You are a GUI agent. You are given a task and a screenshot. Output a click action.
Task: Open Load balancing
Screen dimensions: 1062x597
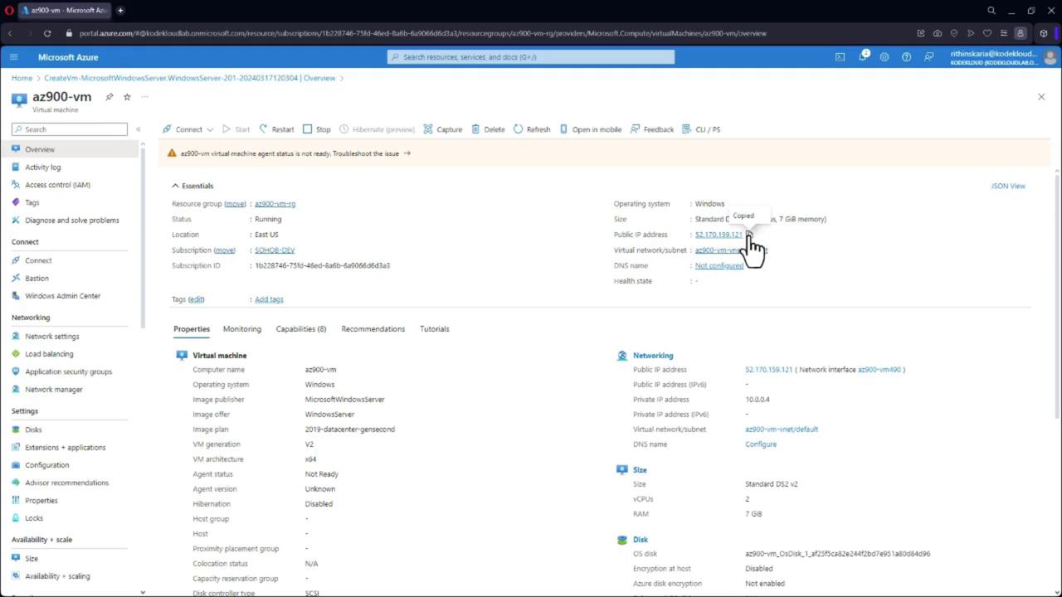49,354
